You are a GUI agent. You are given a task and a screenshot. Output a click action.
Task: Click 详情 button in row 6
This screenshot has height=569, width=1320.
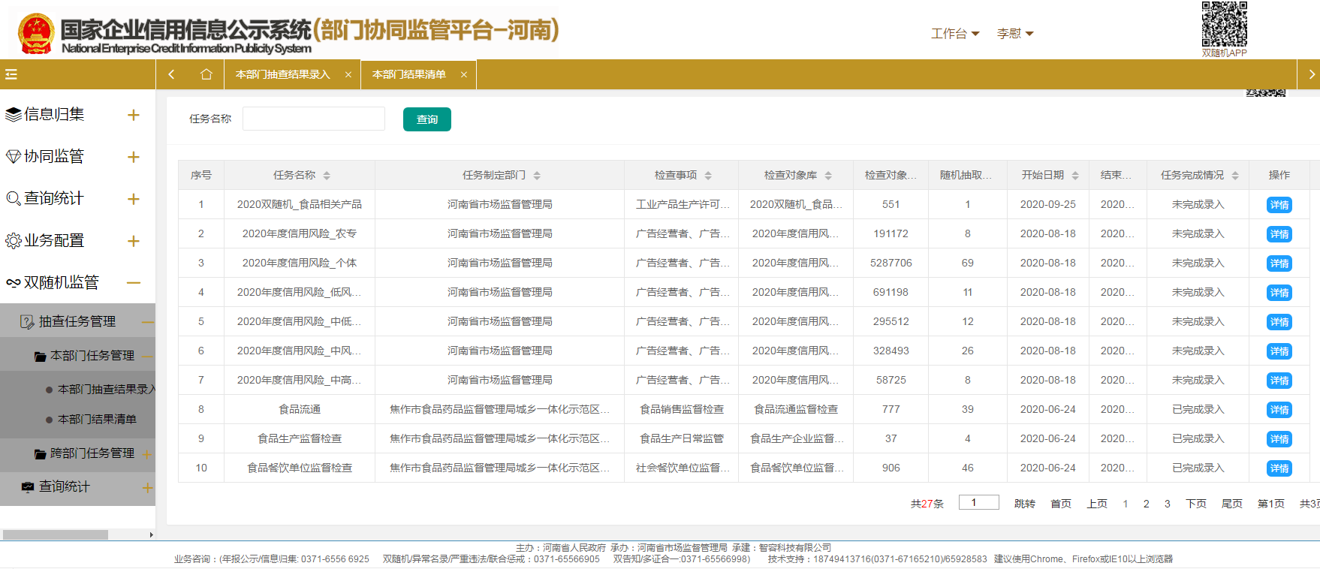point(1279,351)
